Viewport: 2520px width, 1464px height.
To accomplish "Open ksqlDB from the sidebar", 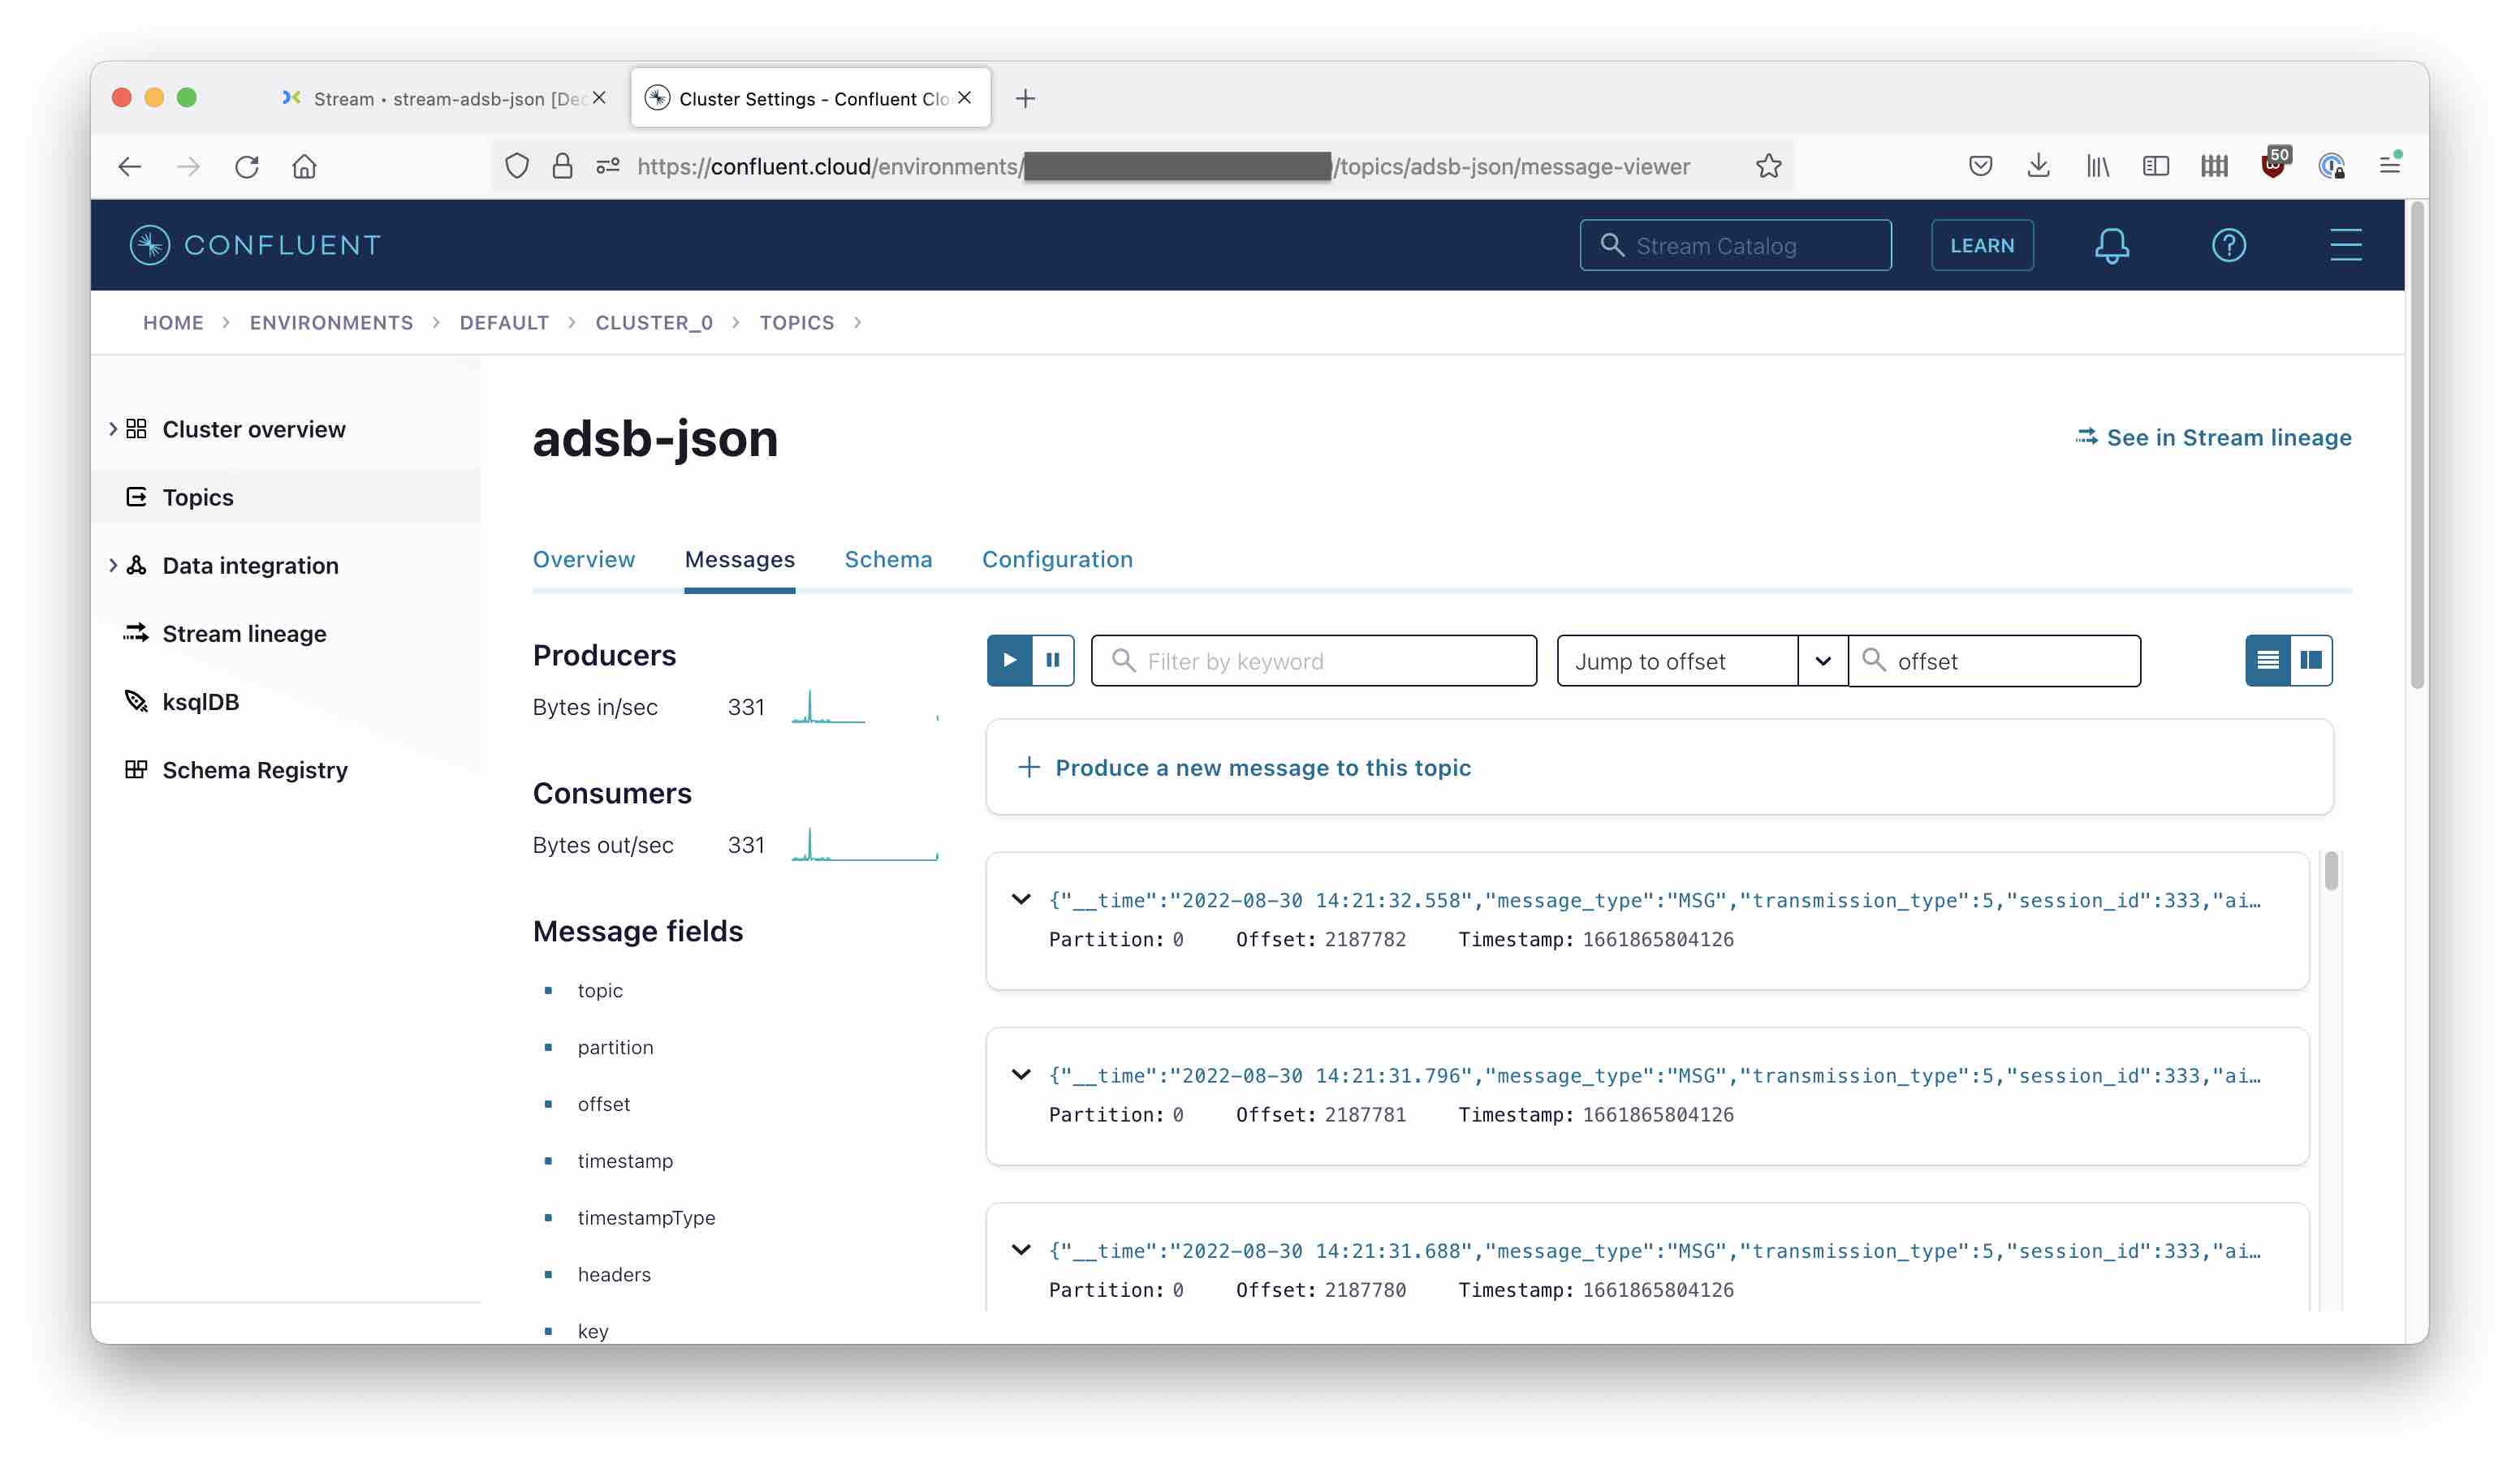I will (201, 701).
